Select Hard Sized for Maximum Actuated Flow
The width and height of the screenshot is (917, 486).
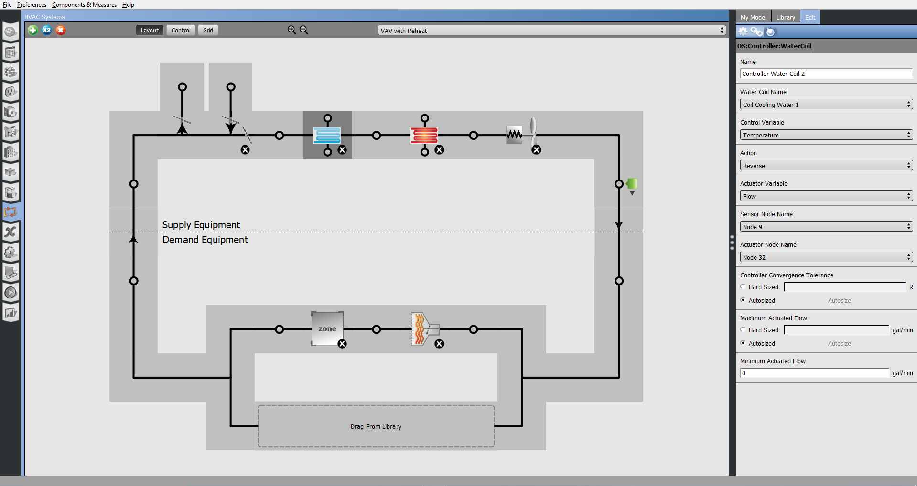[x=743, y=329]
